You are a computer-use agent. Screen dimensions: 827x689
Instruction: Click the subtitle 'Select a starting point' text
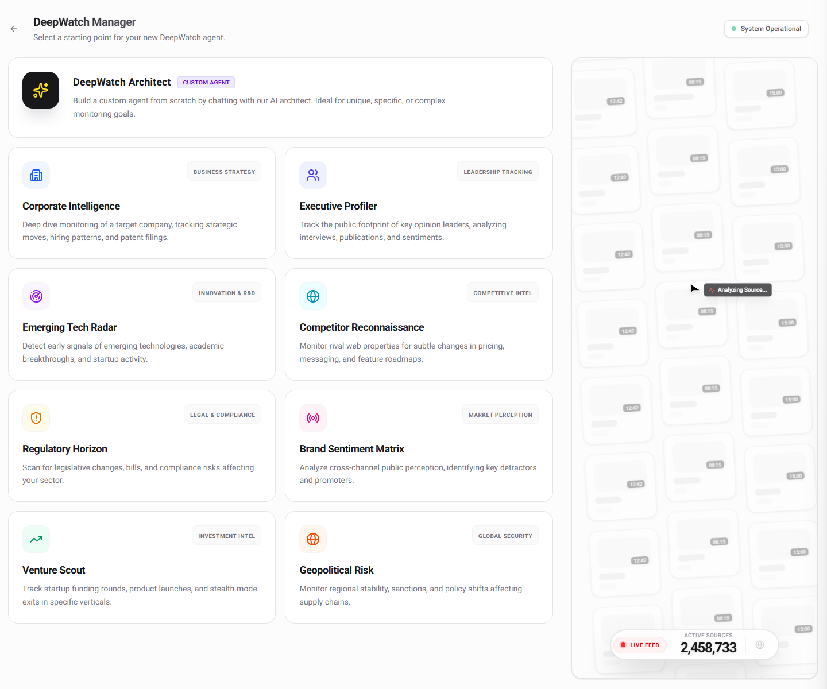click(x=129, y=37)
